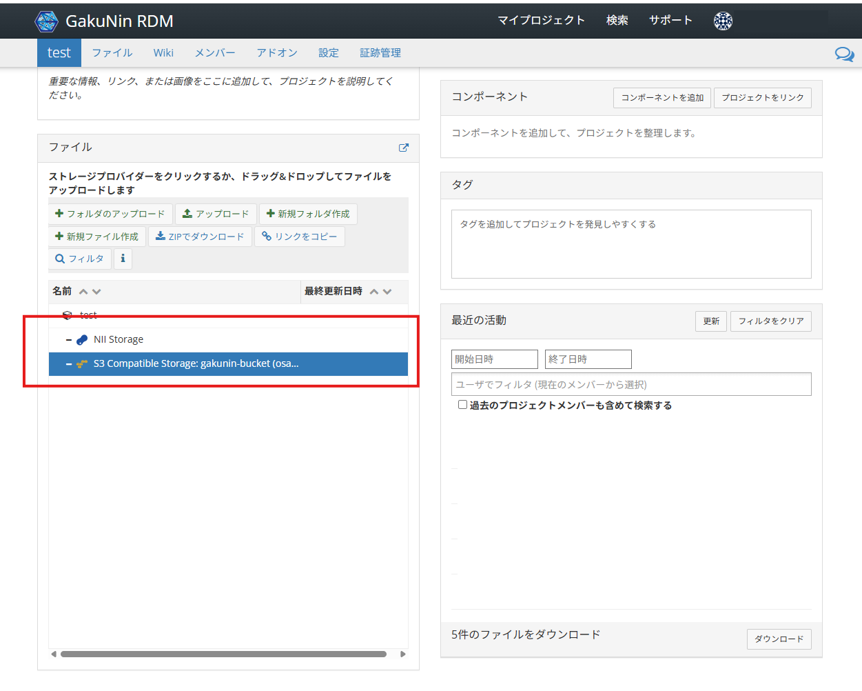Switch to the Wiki tab
The height and width of the screenshot is (691, 862).
coord(163,53)
